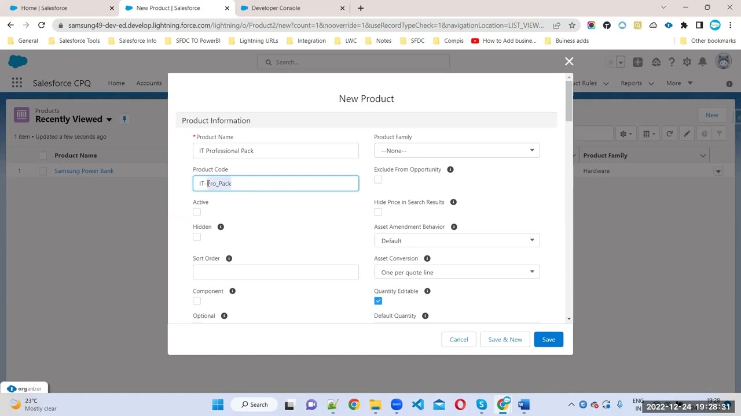Screen dimensions: 741x416
Task: Cancel the New Product dialog
Action: [x=458, y=340]
